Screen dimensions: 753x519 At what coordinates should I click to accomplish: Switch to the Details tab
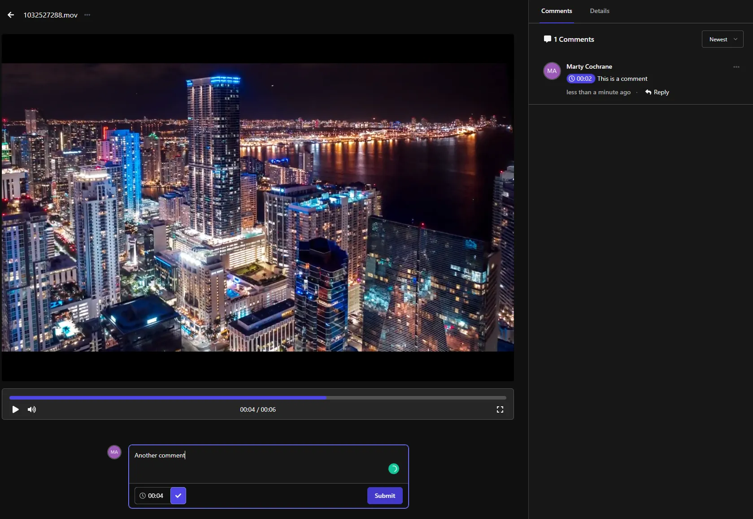pyautogui.click(x=599, y=11)
